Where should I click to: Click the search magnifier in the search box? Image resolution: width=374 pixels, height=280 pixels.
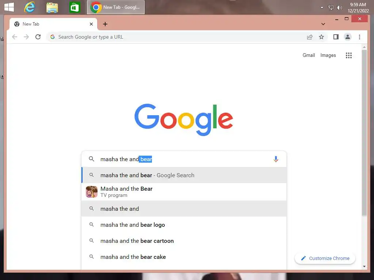(x=92, y=159)
